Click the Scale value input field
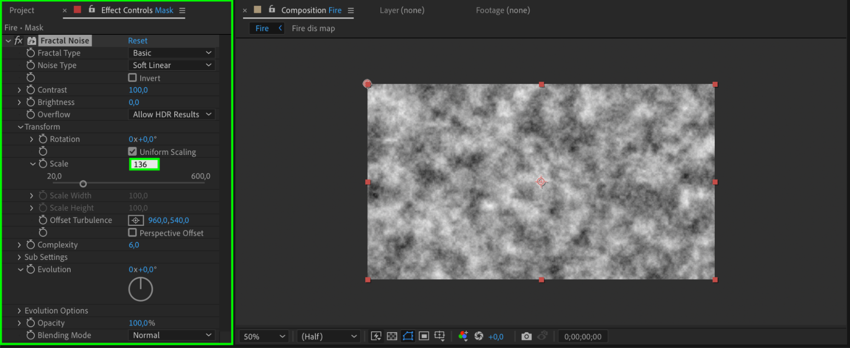The image size is (850, 348). pyautogui.click(x=144, y=164)
